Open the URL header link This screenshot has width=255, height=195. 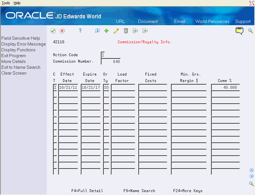pos(120,21)
